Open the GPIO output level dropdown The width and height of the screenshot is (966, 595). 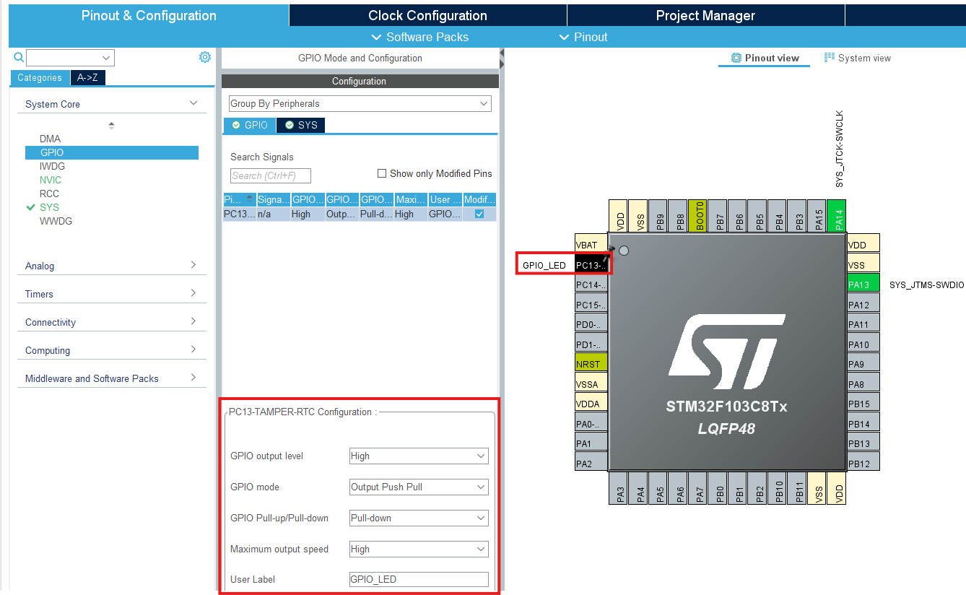coord(419,456)
